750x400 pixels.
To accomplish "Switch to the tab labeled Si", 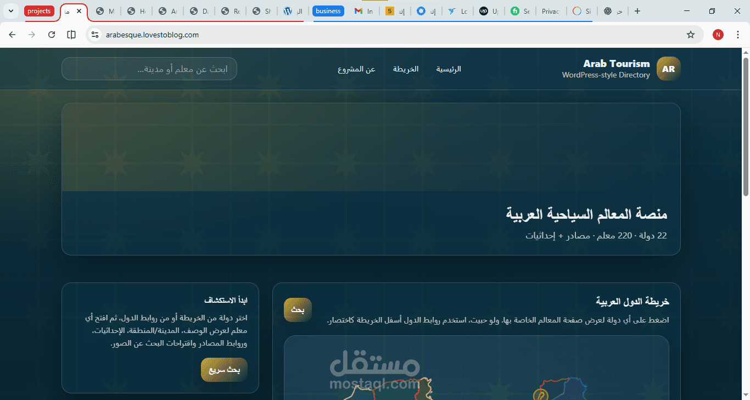I will coord(582,11).
